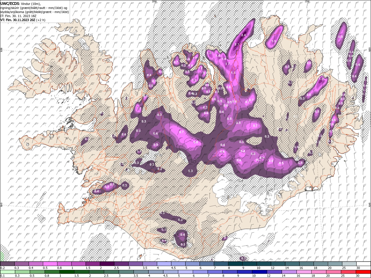Click the '20W' longitude label
The width and height of the screenshot is (371, 278).
[154, 1]
